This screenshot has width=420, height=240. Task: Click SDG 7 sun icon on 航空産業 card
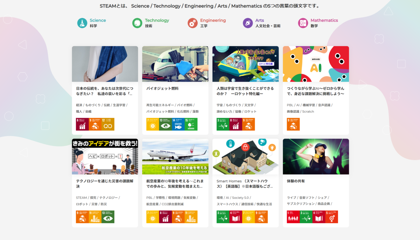pyautogui.click(x=153, y=217)
